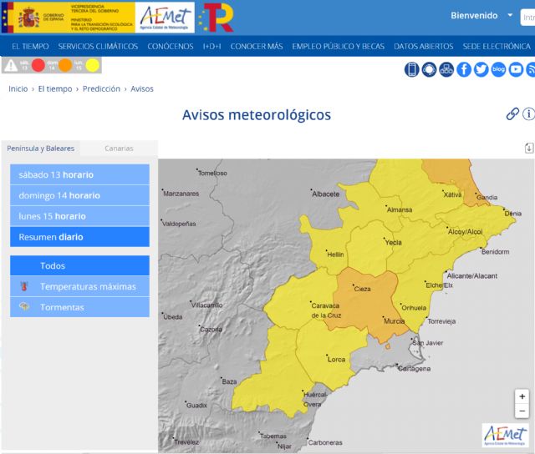Select sábado 13 horario option

[79, 174]
